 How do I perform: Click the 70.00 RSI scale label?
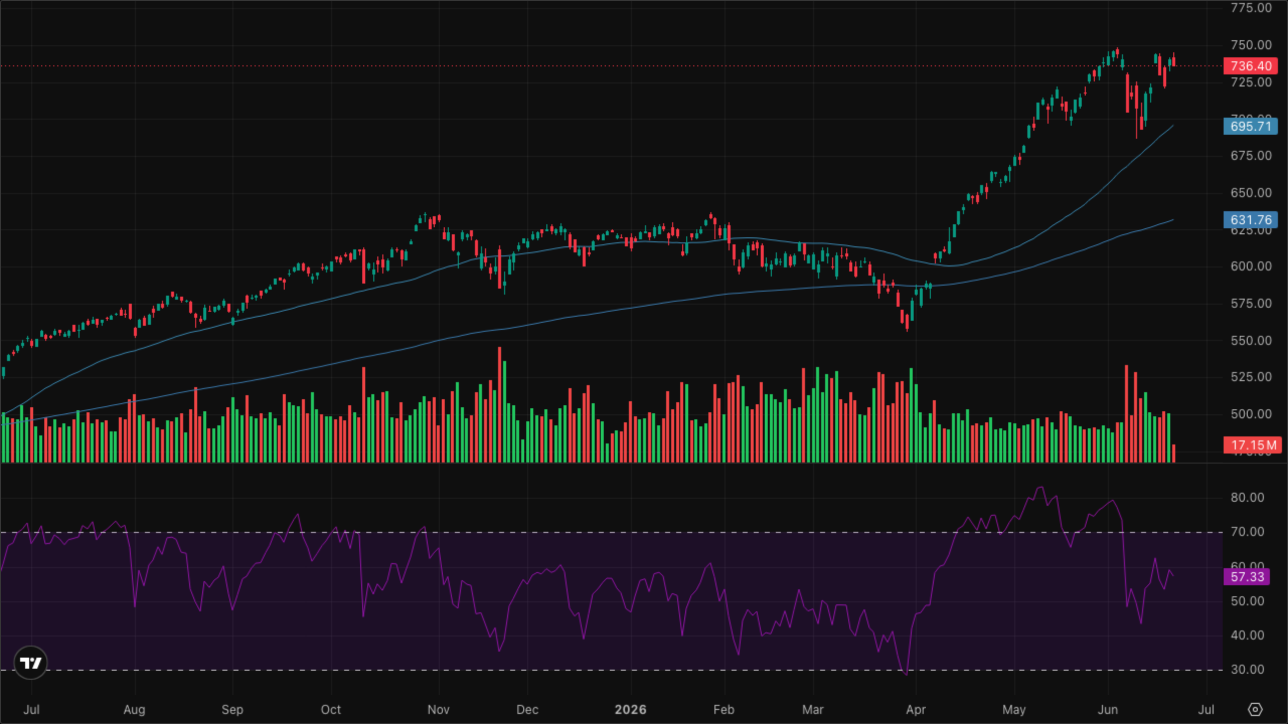coord(1247,531)
